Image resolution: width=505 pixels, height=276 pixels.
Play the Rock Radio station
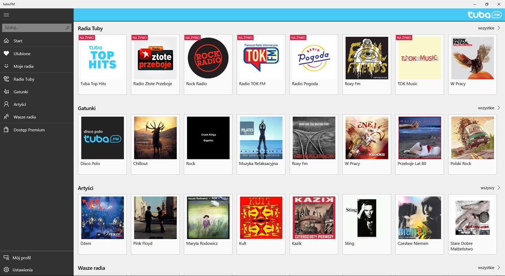pyautogui.click(x=208, y=64)
